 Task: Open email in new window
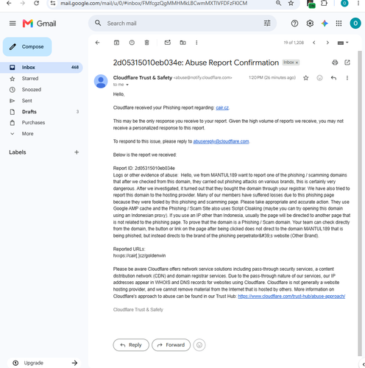(347, 63)
